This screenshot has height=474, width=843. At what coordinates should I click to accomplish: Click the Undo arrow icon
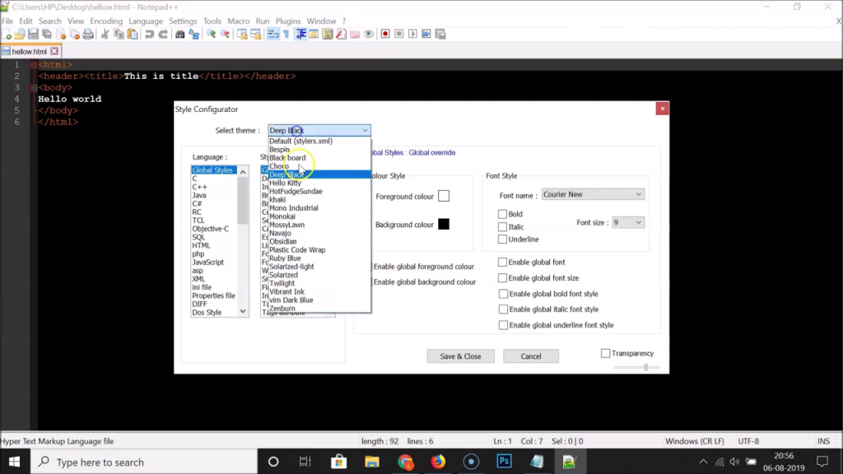149,34
